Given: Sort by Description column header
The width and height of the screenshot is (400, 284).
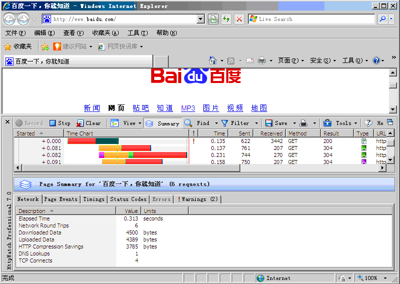Looking at the screenshot, I should 66,211.
